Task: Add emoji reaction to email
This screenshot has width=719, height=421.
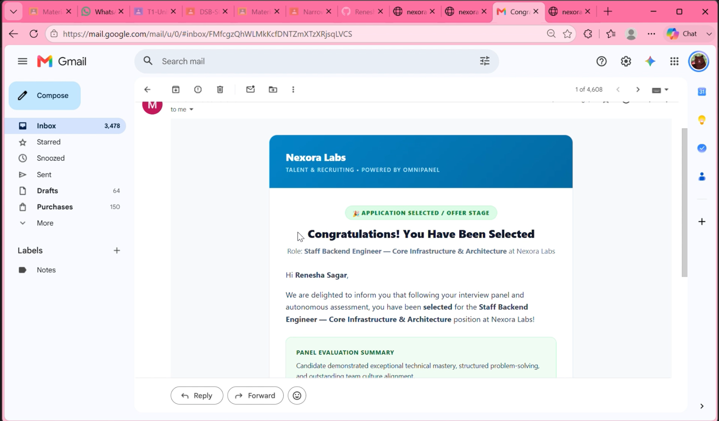Action: point(297,396)
